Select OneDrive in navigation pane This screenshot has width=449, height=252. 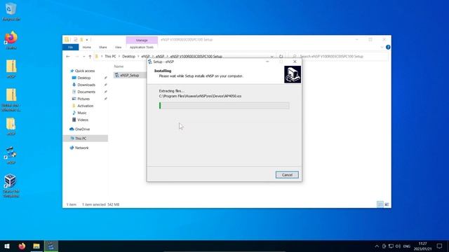pyautogui.click(x=82, y=129)
